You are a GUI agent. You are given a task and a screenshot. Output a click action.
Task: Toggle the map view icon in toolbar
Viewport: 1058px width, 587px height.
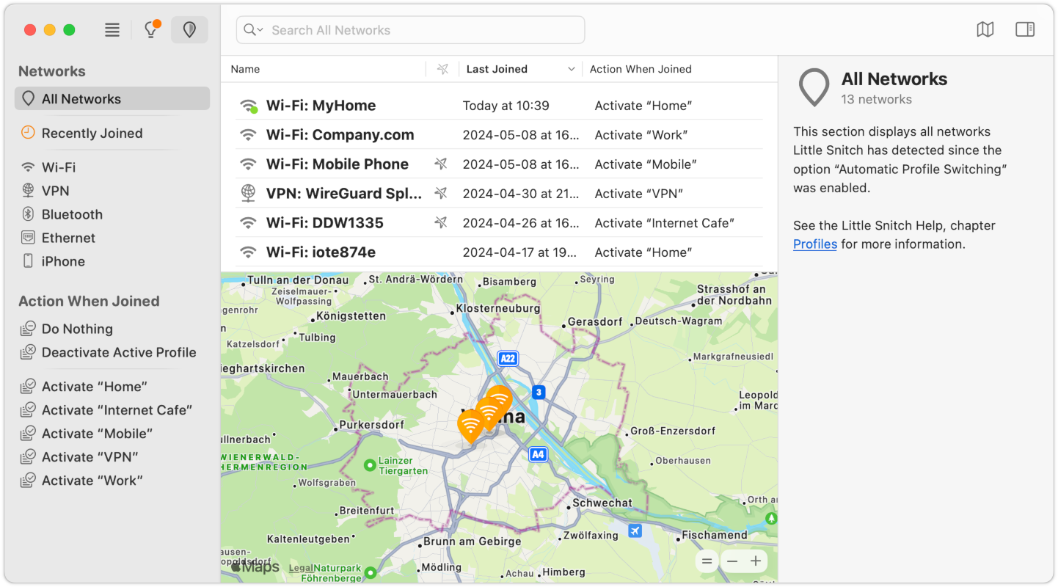pos(985,29)
